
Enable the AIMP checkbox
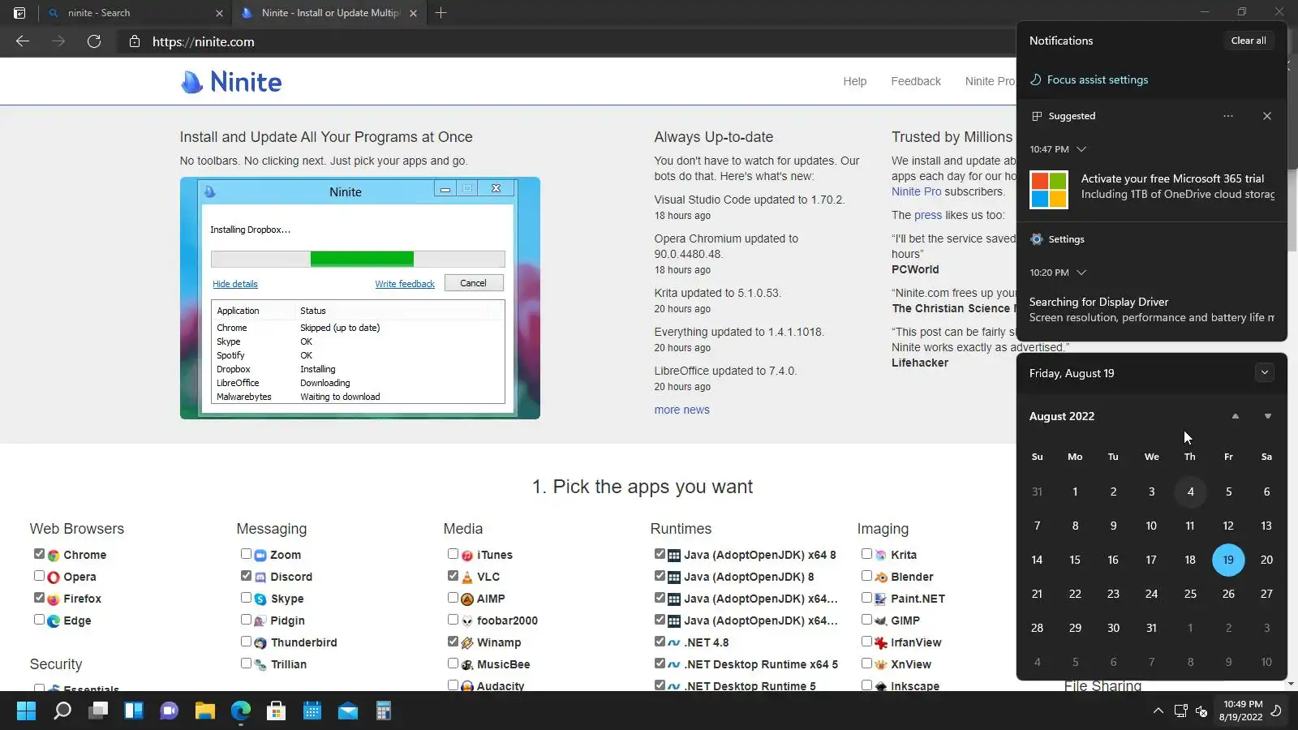coord(453,598)
